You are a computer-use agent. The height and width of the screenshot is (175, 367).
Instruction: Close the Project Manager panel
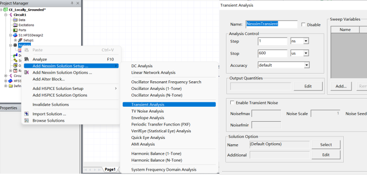click(78, 3)
